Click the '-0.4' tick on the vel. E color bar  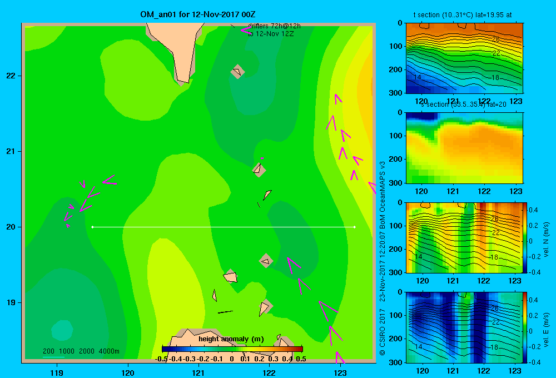click(534, 362)
